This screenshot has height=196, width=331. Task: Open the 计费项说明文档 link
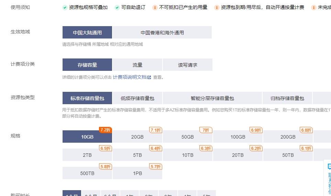click(x=130, y=77)
